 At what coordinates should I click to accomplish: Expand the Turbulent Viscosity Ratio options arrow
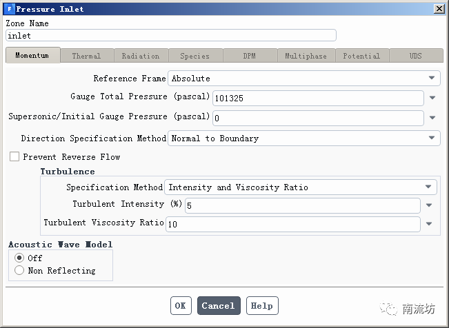[x=429, y=225]
